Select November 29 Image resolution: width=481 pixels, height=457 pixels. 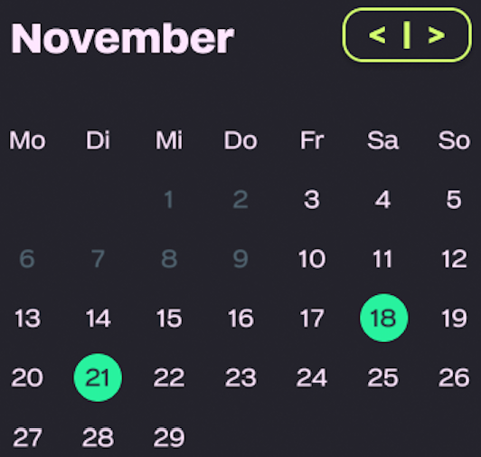tap(169, 437)
